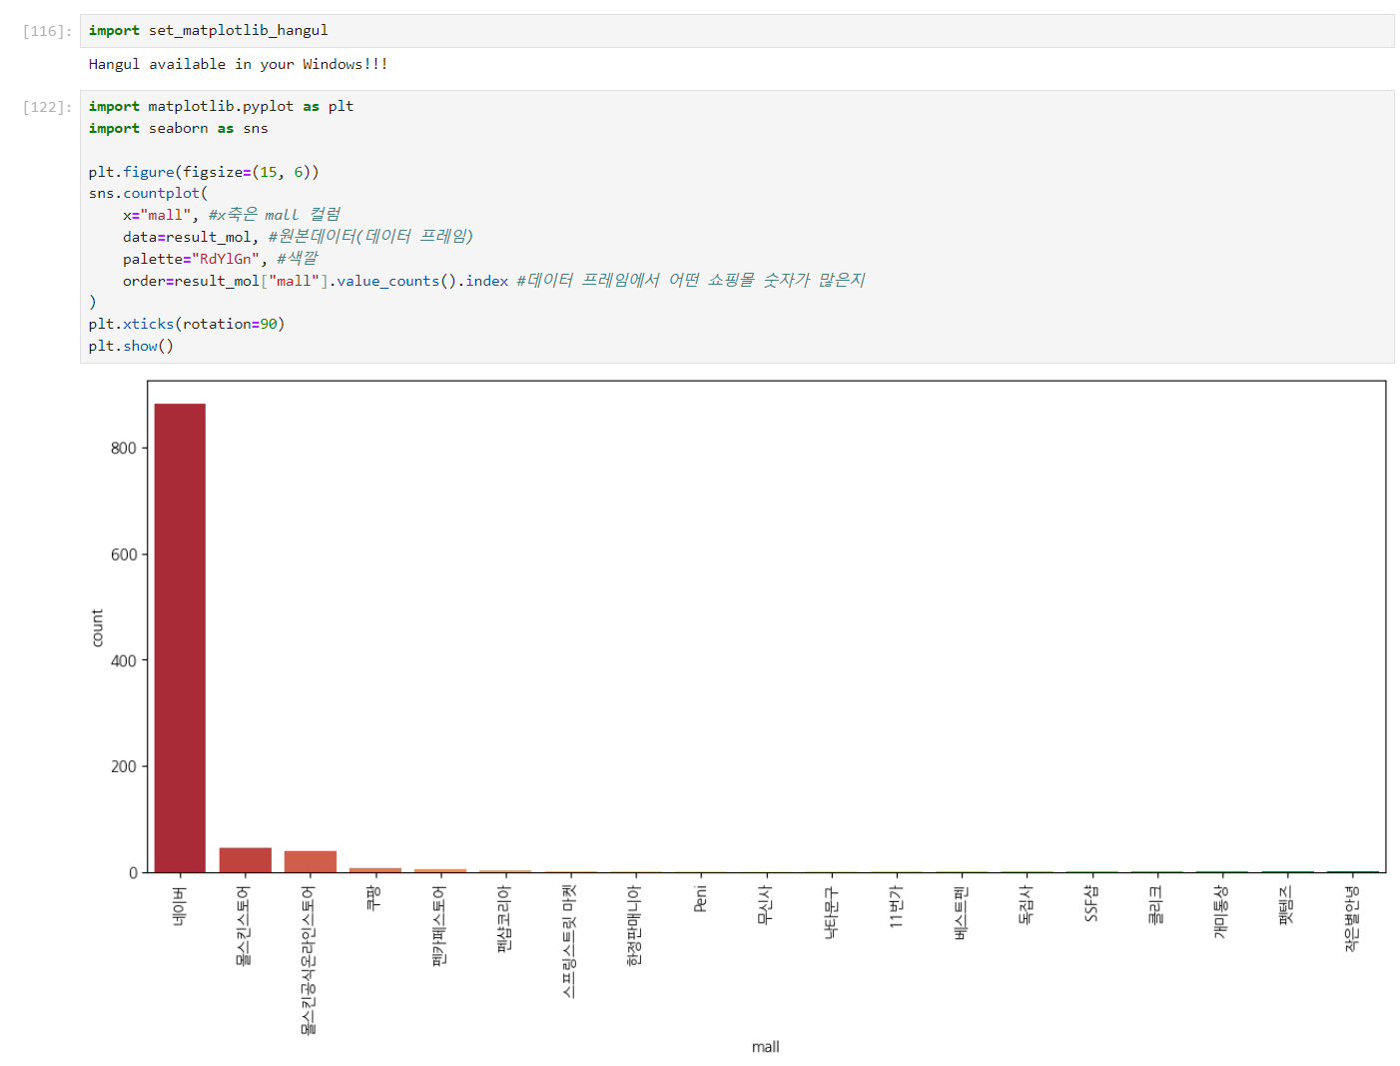The height and width of the screenshot is (1066, 1400).
Task: Click the 'sns.countplot(' line
Action: [x=148, y=193]
